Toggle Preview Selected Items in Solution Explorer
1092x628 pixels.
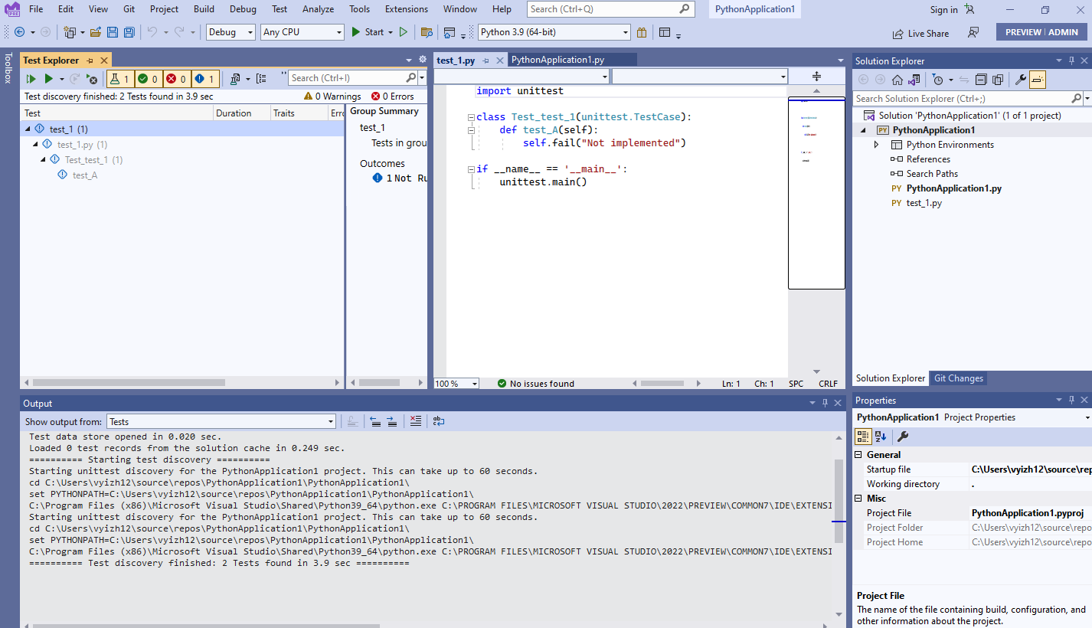pos(1038,80)
